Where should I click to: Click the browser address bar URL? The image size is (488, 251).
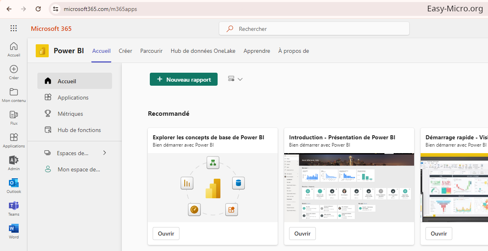[x=100, y=9]
